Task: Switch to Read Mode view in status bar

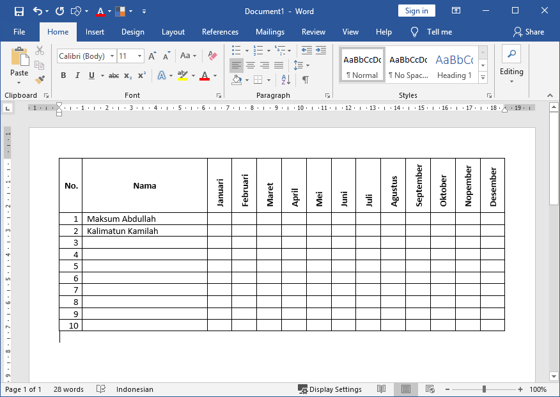Action: click(x=382, y=389)
